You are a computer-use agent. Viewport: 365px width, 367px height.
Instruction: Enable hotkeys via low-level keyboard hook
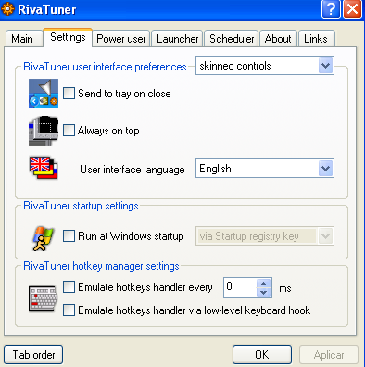click(x=69, y=310)
